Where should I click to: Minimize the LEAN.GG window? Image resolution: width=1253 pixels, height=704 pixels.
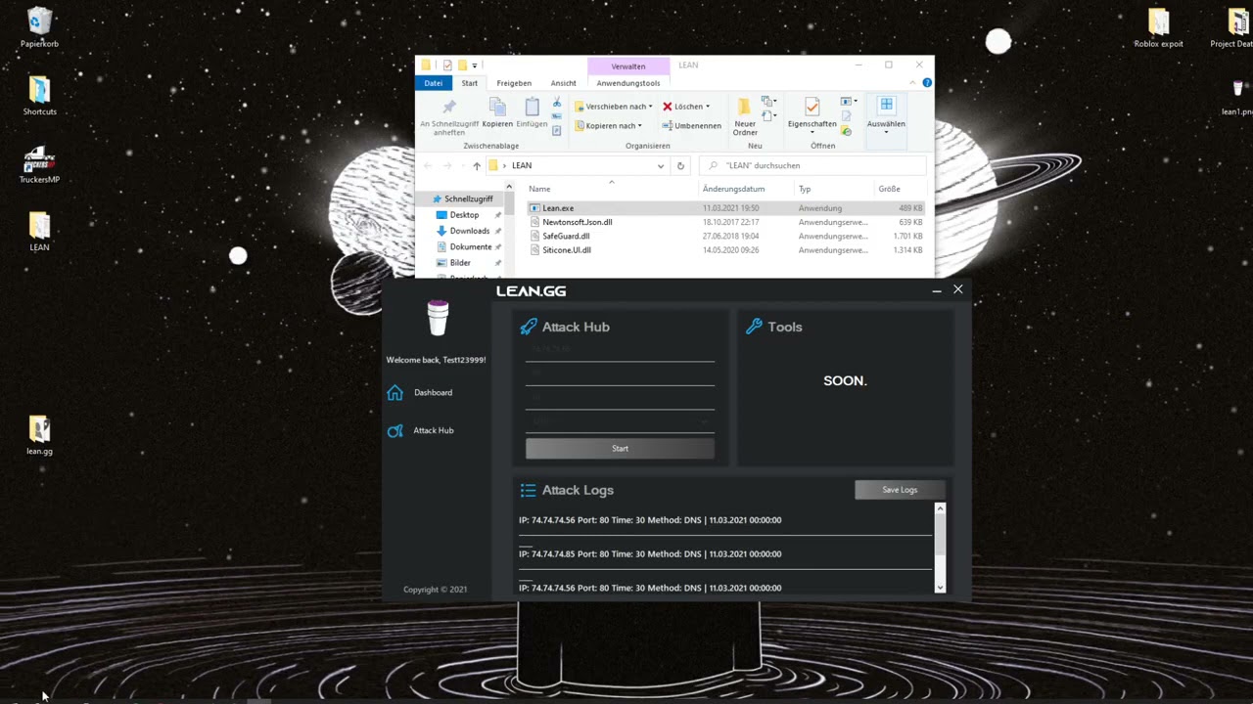tap(937, 290)
